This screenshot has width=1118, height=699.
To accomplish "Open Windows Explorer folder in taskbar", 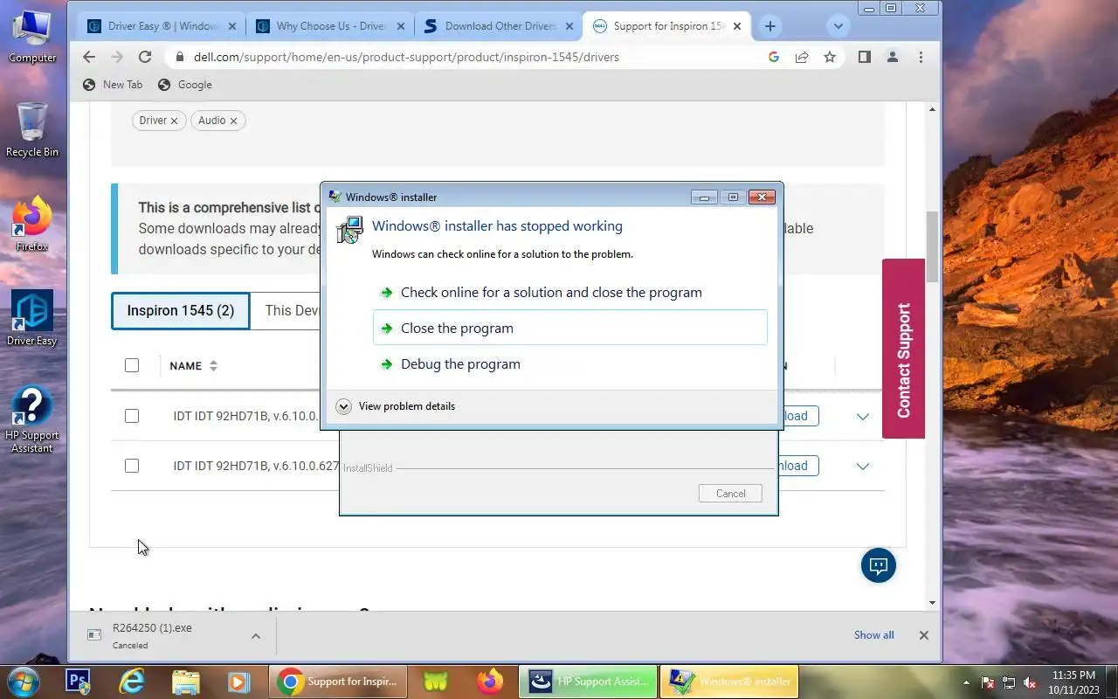I will click(185, 682).
